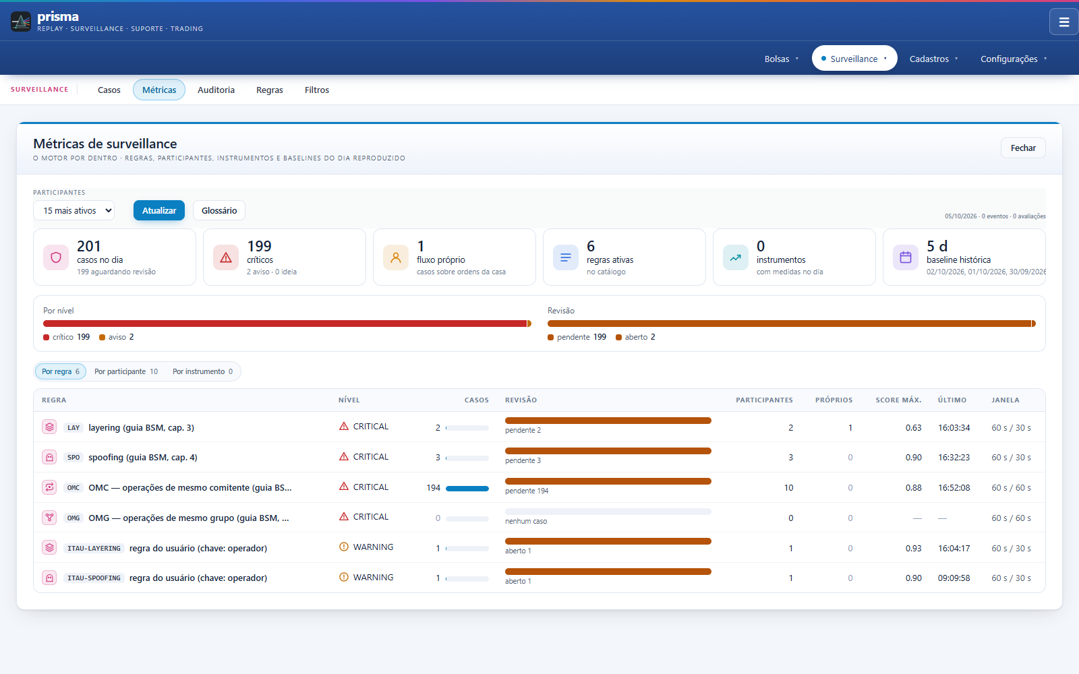Click the OMG rule group icon
Image resolution: width=1079 pixels, height=674 pixels.
[x=49, y=518]
